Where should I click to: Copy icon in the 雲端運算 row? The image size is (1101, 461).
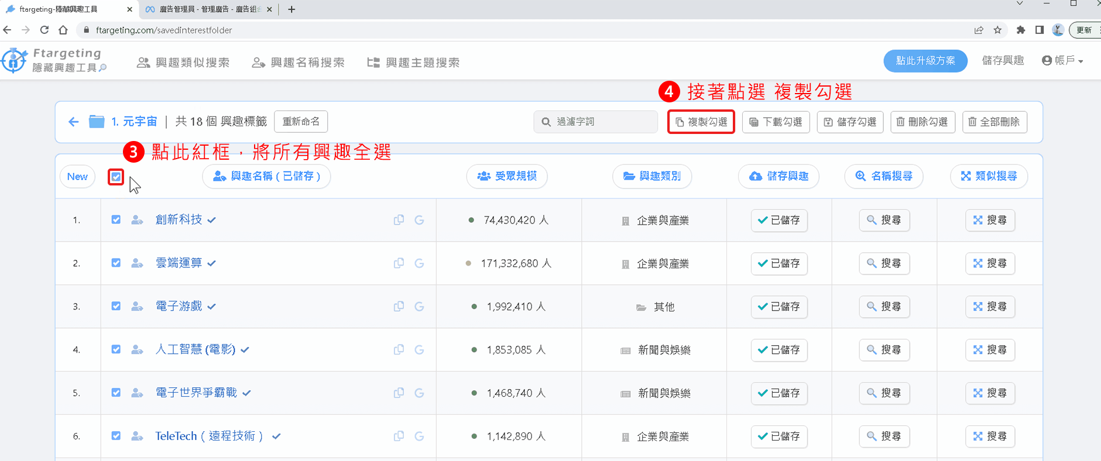[399, 263]
